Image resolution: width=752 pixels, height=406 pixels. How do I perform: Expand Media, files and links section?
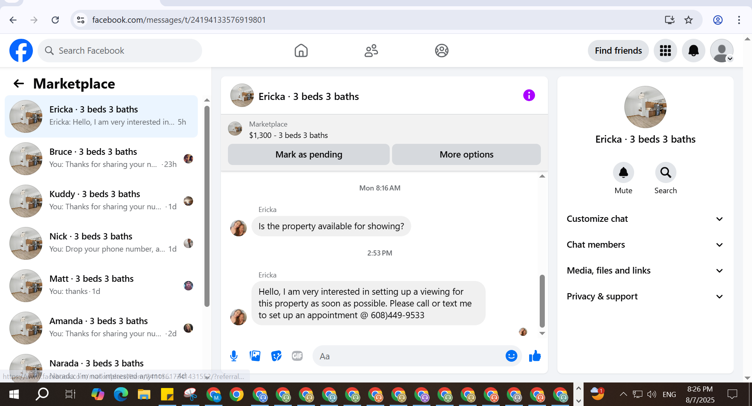645,270
